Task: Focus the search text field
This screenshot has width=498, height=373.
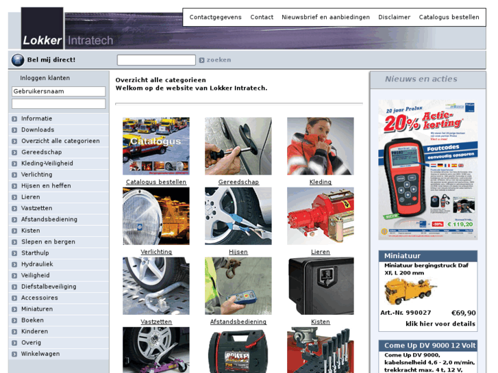Action: point(156,60)
